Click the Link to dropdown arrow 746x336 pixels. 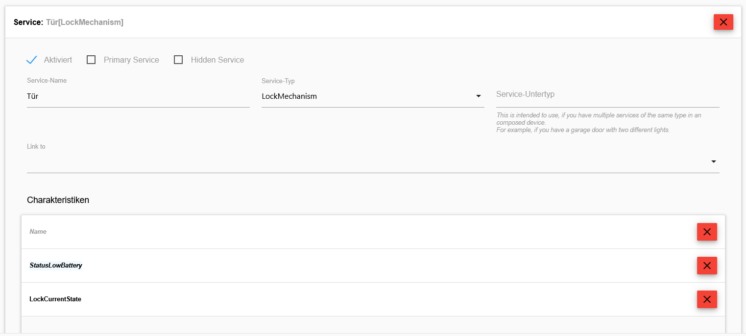714,161
